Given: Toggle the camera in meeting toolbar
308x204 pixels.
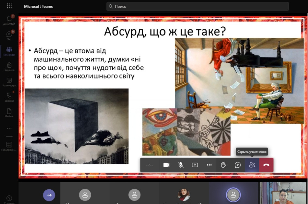Looking at the screenshot, I should pos(166,165).
